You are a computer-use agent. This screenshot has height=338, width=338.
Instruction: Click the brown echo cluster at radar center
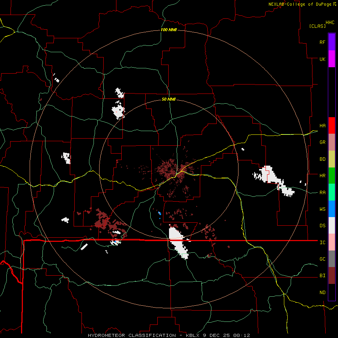click(x=170, y=170)
